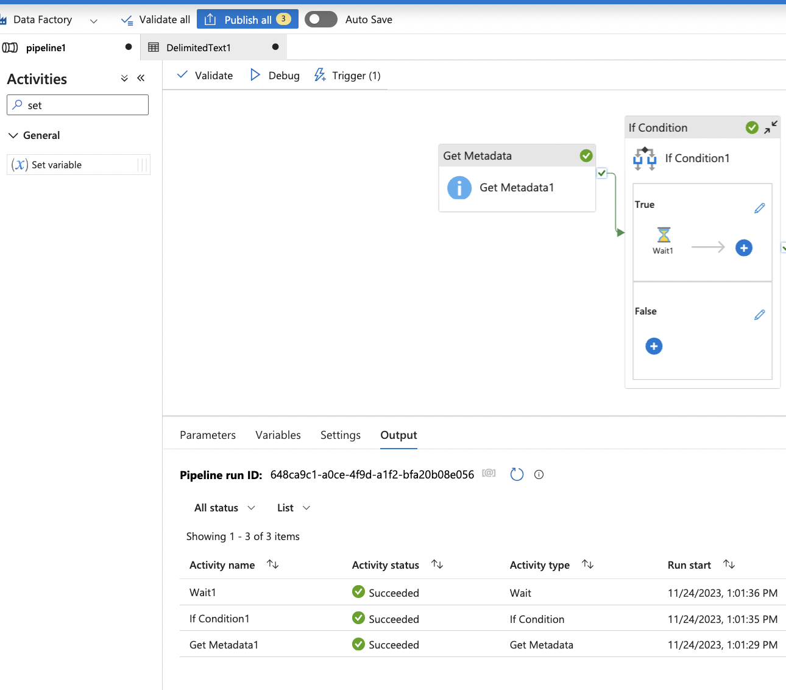Click the pipeline run ID value
Screen dimensions: 786x690
click(x=372, y=475)
